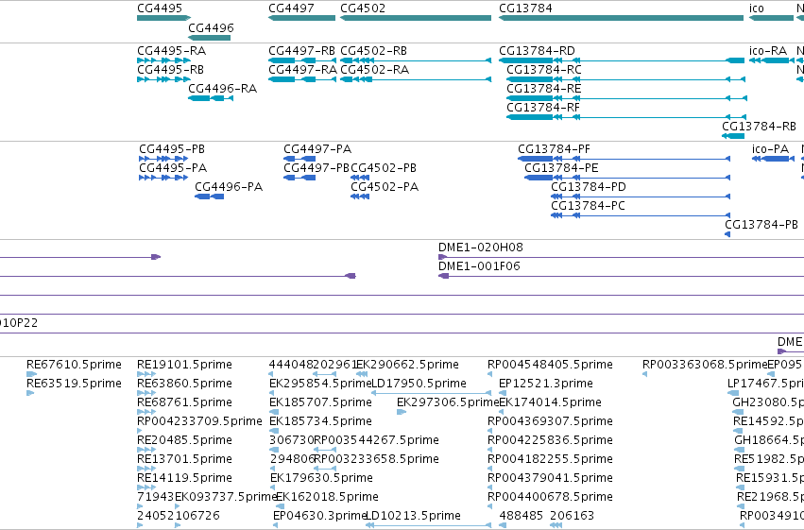Select protein CG4497-PB label

point(316,168)
